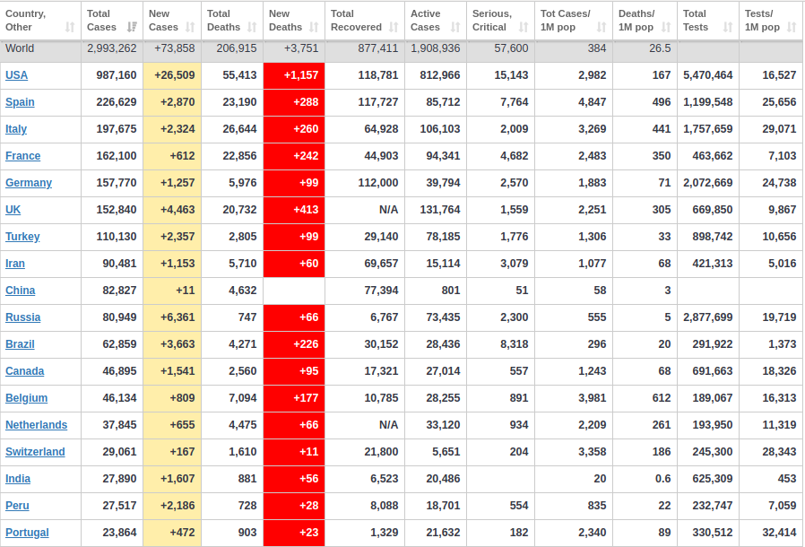Screen dimensions: 805x547
Task: Open the USA country link
Action: (16, 75)
